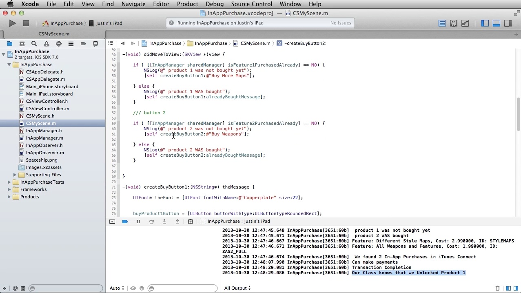Step over in debug bar
Screen dimensions: 521x293
click(151, 221)
